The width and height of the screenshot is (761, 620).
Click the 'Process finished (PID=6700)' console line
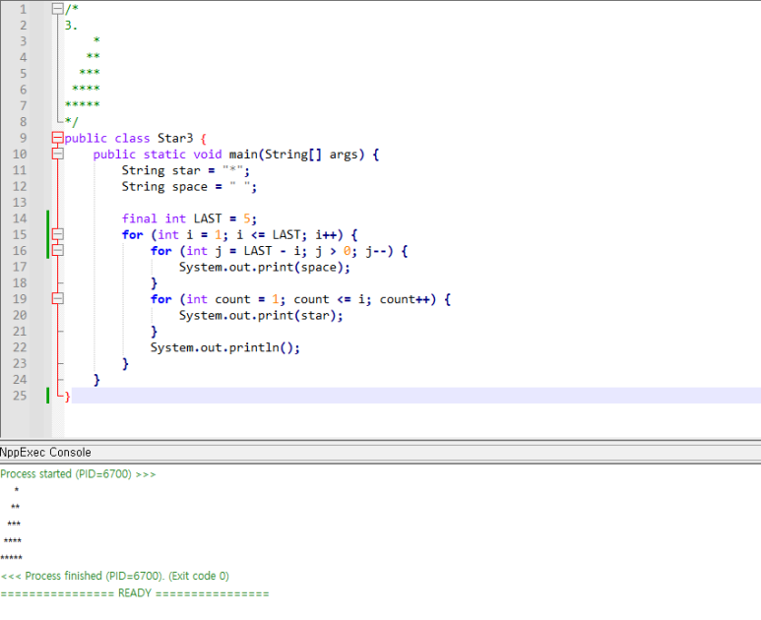click(x=114, y=576)
